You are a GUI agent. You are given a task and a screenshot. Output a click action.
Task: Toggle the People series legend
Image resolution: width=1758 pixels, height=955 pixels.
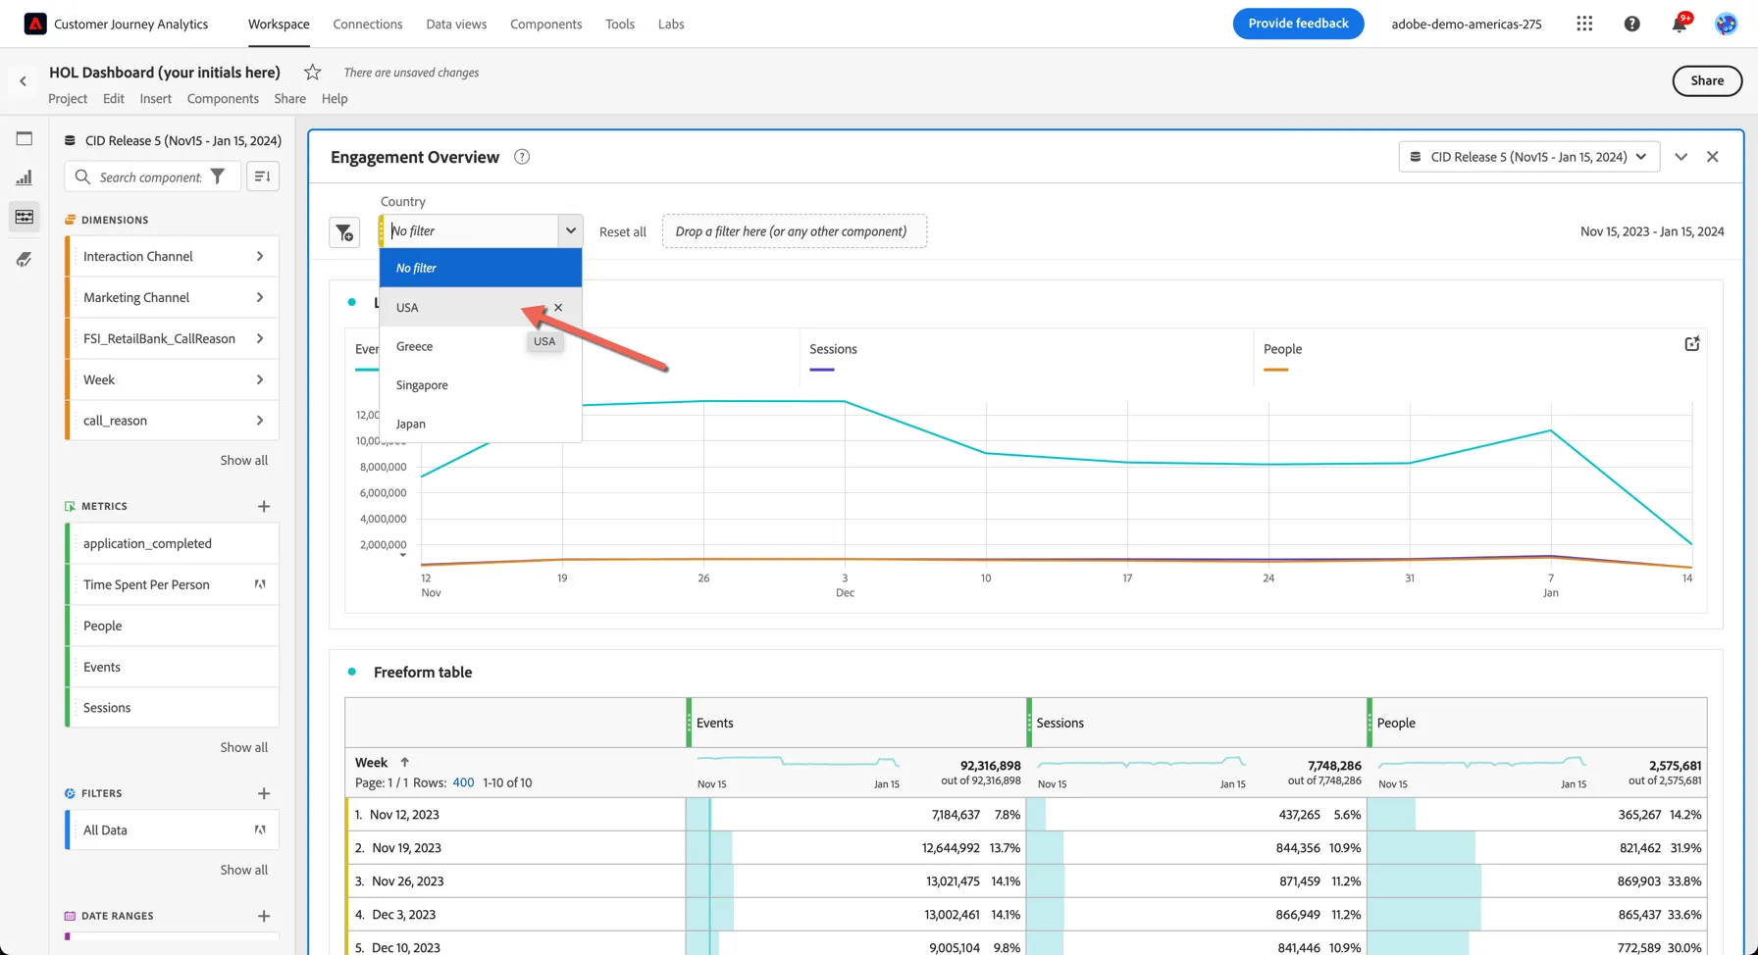coord(1282,356)
